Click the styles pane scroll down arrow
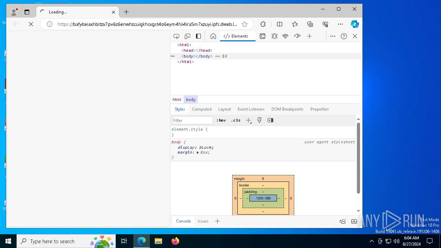The height and width of the screenshot is (248, 441). click(358, 211)
